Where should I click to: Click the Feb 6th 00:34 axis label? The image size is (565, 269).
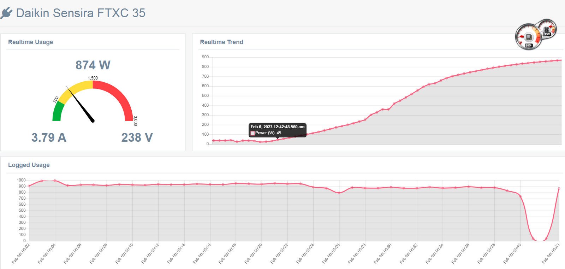point(434,254)
